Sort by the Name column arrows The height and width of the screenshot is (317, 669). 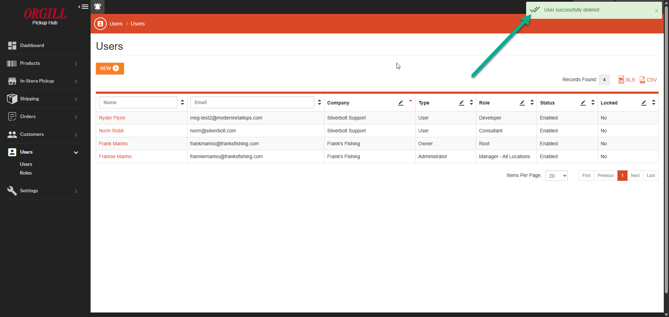click(182, 102)
